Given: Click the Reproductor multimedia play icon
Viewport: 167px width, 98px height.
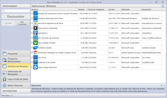Looking at the screenshot, I should [x=35, y=28].
